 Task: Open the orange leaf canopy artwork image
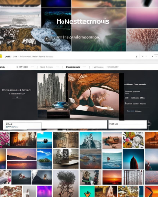[94, 95]
